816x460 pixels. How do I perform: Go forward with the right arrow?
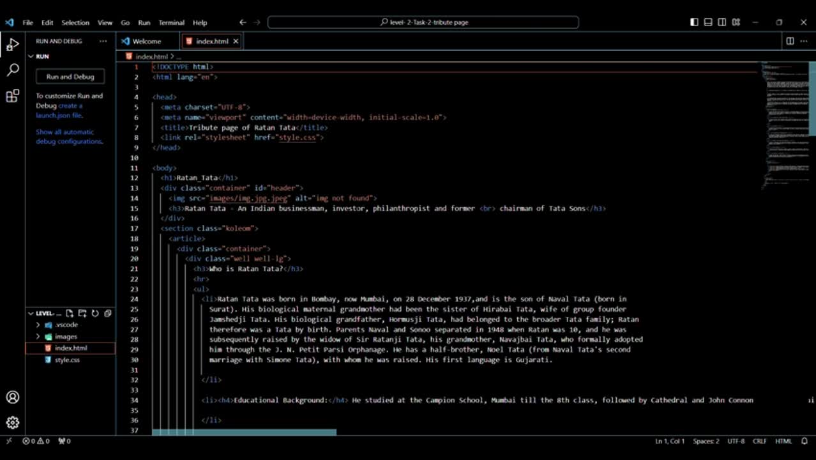tap(257, 22)
